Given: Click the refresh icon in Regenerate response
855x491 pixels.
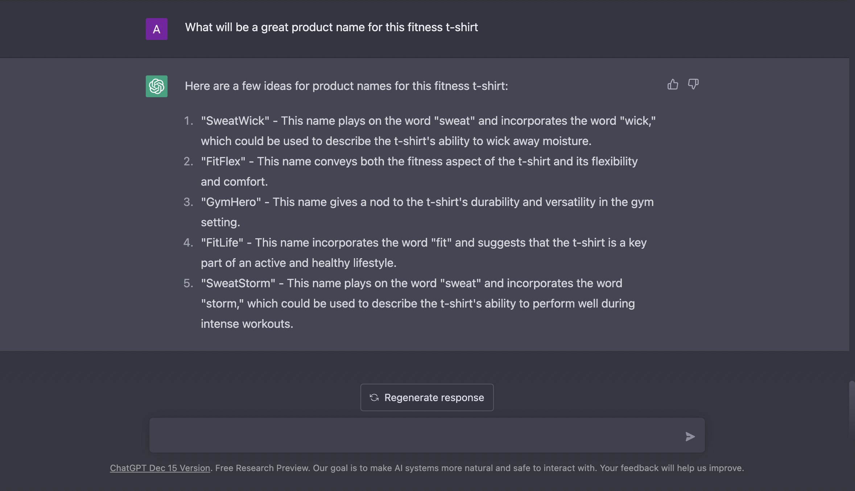Looking at the screenshot, I should (374, 397).
